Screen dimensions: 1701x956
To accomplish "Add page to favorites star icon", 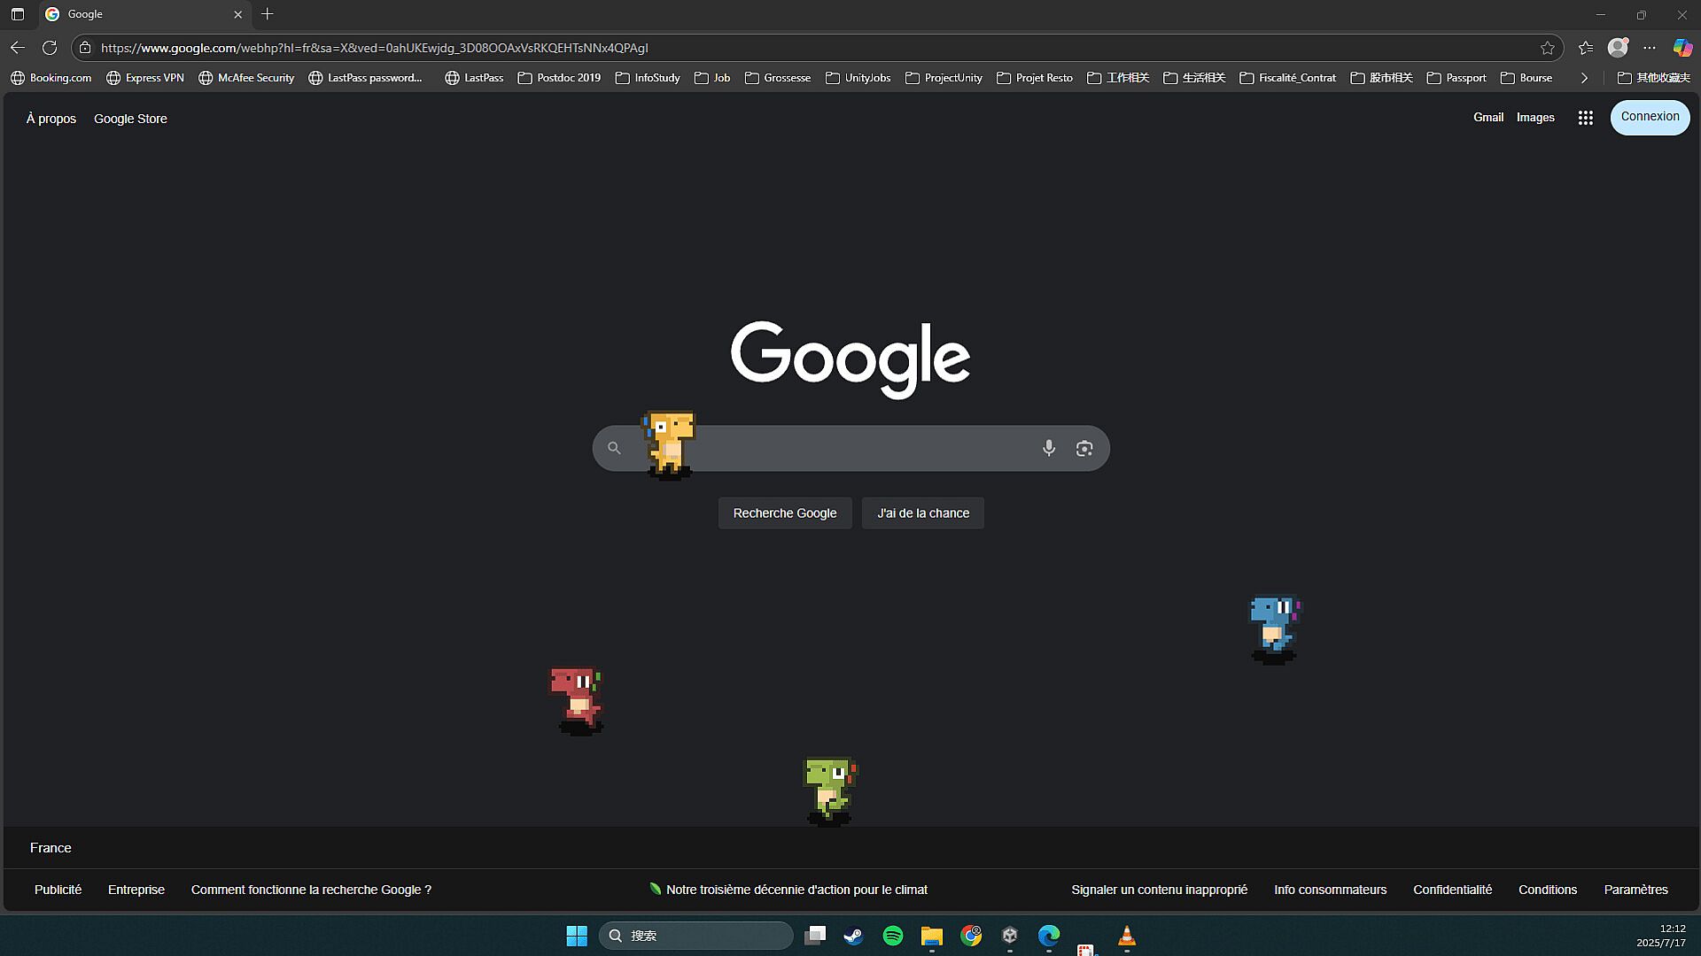I will [x=1547, y=48].
